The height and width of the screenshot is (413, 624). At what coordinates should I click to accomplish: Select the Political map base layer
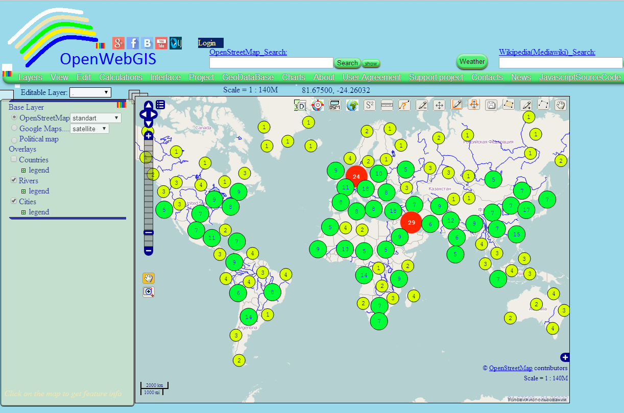[x=14, y=139]
